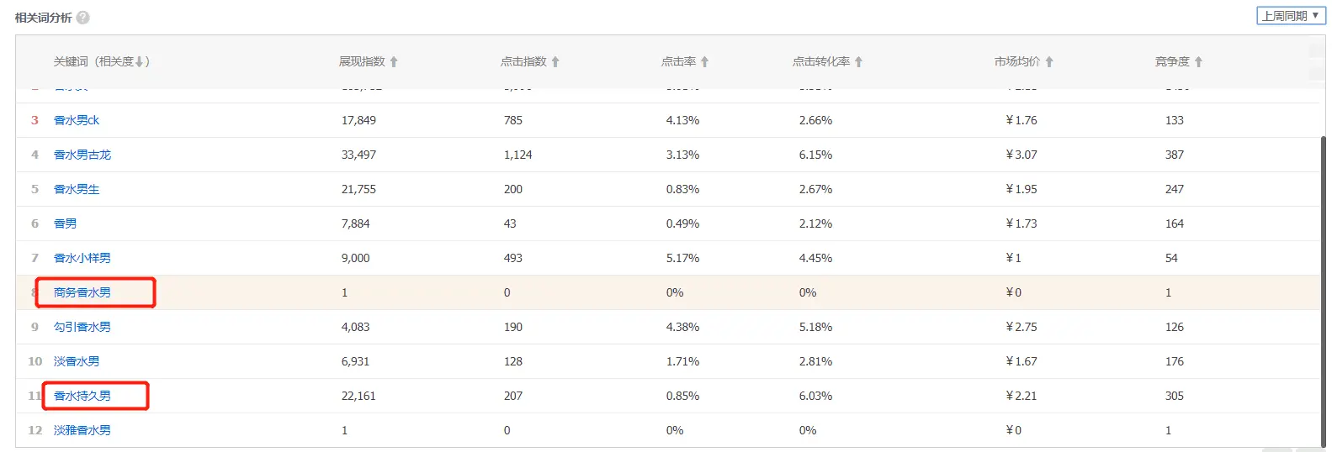Open keyword link 淡香水男
Screen dimensions: 1332x452
pos(77,361)
